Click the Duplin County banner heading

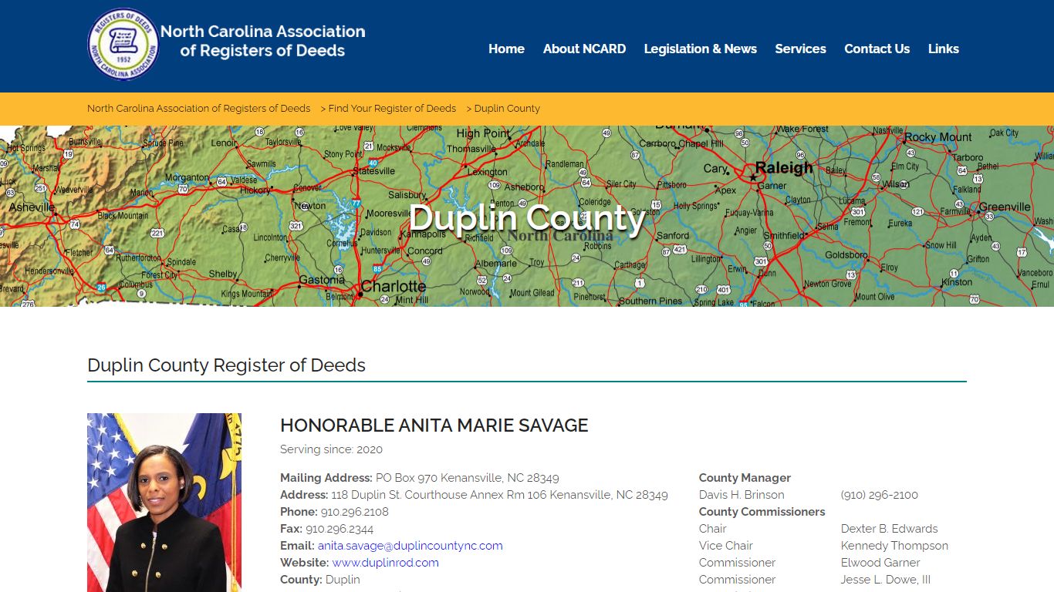[x=527, y=218]
